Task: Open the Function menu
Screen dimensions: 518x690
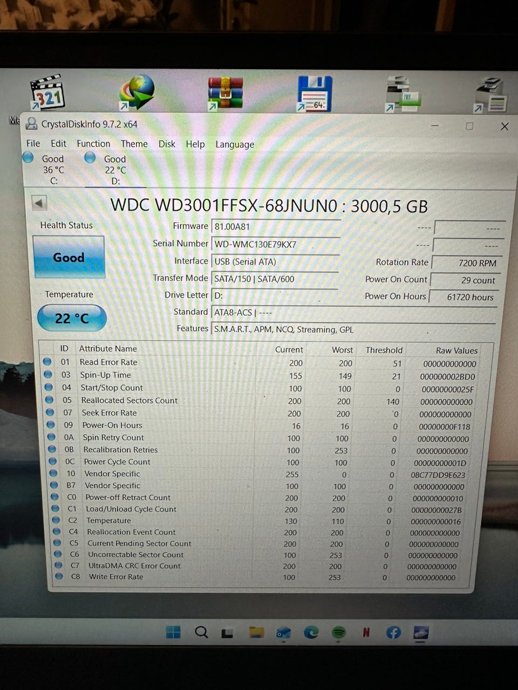Action: [93, 143]
